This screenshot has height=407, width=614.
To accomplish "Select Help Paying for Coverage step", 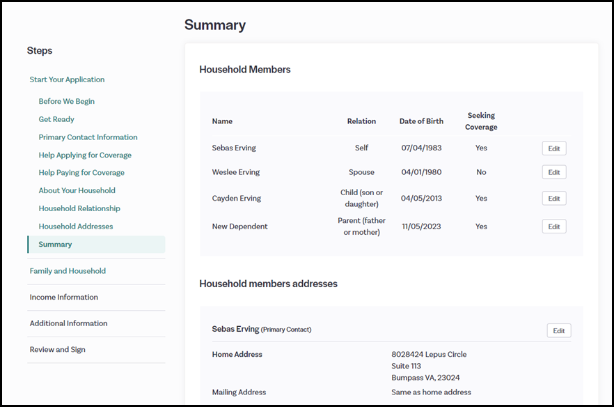I will 81,173.
